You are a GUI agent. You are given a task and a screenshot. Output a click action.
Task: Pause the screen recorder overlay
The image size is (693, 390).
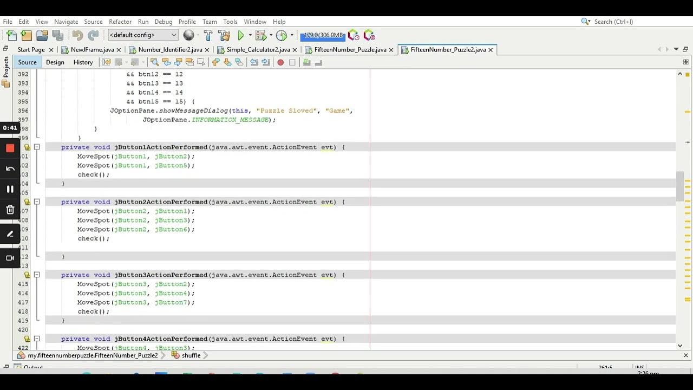pyautogui.click(x=10, y=189)
